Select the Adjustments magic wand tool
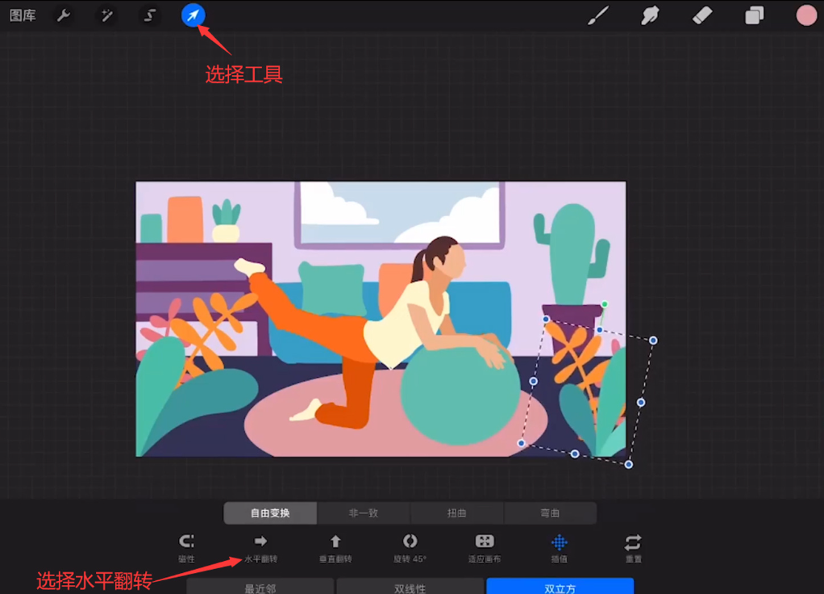Screen dimensions: 824x594 [106, 15]
